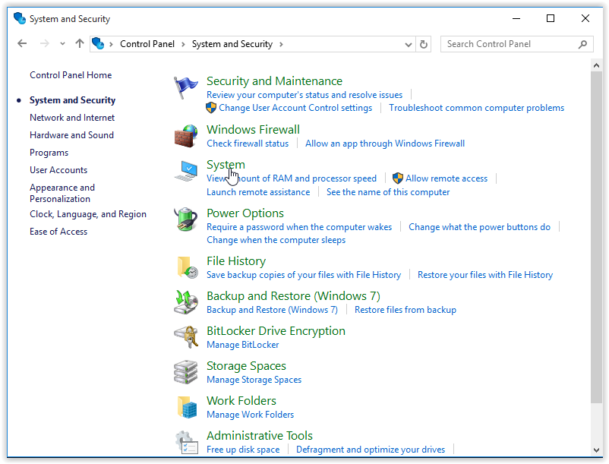Open the Security and Maintenance heading
Image resolution: width=609 pixels, height=464 pixels.
pyautogui.click(x=275, y=81)
